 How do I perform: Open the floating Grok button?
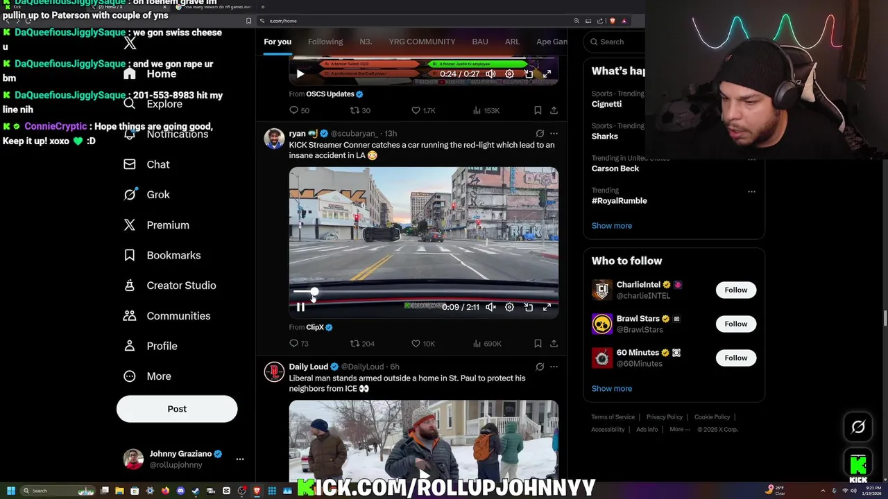coord(858,427)
